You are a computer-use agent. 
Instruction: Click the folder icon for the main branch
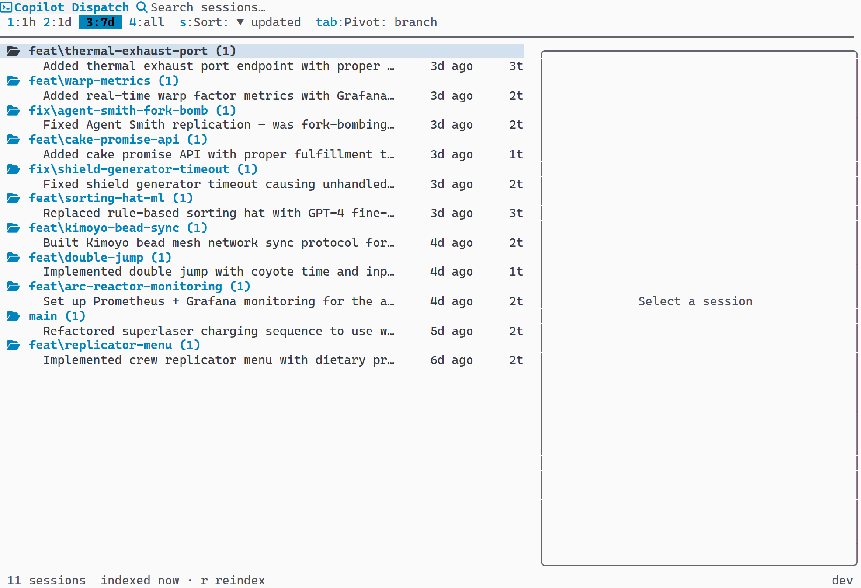[x=14, y=316]
